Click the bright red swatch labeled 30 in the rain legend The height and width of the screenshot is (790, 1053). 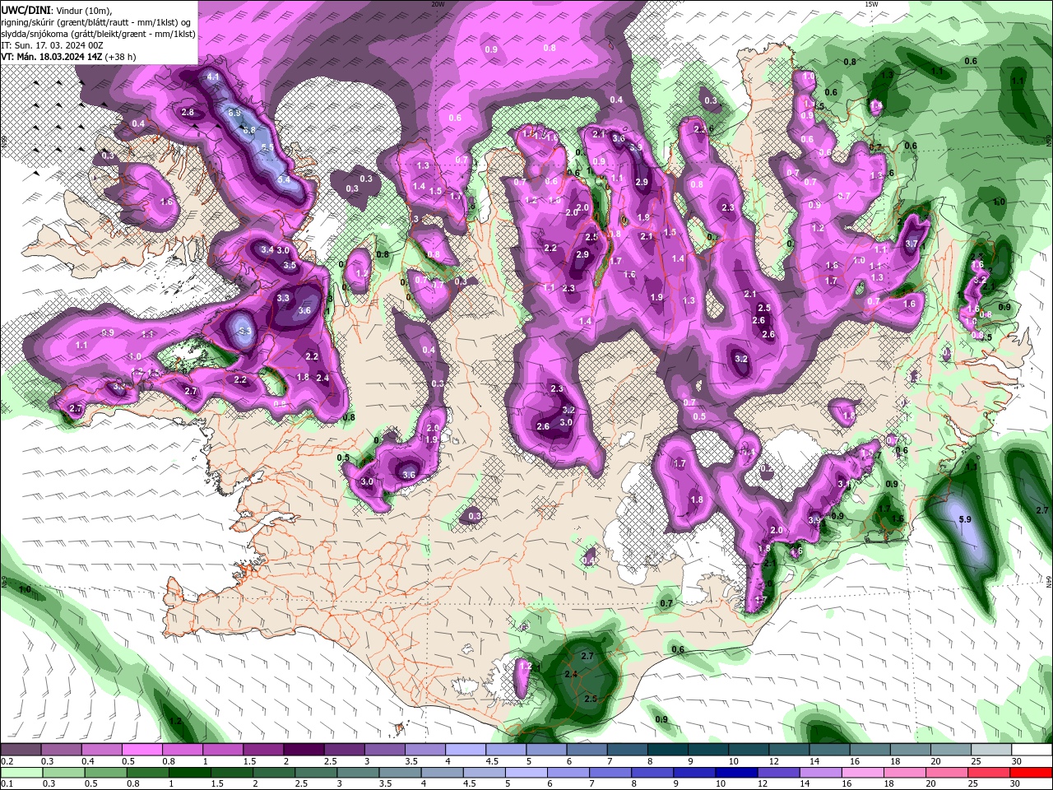pyautogui.click(x=1031, y=772)
